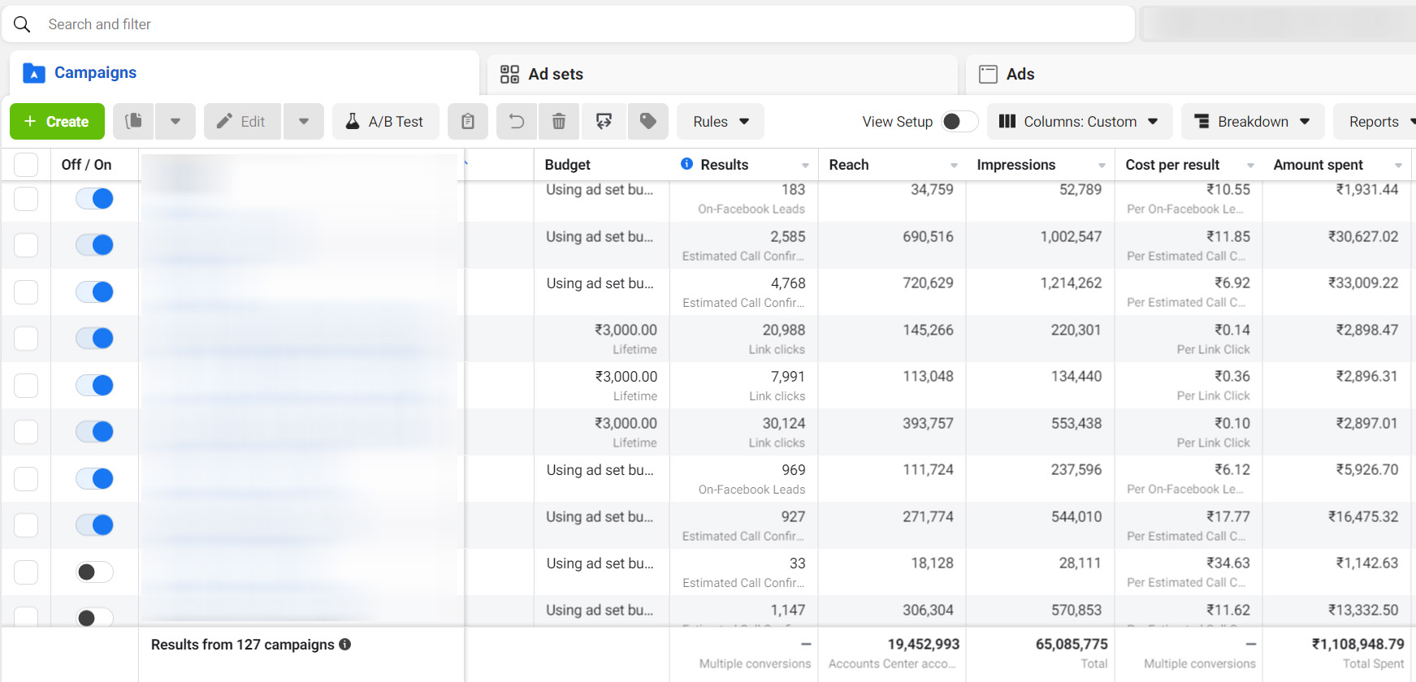Image resolution: width=1416 pixels, height=682 pixels.
Task: Click the Ad sets grid icon
Action: (x=509, y=74)
